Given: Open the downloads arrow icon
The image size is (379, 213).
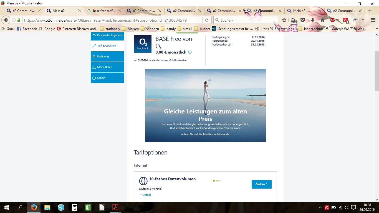Looking at the screenshot, I should (313, 20).
